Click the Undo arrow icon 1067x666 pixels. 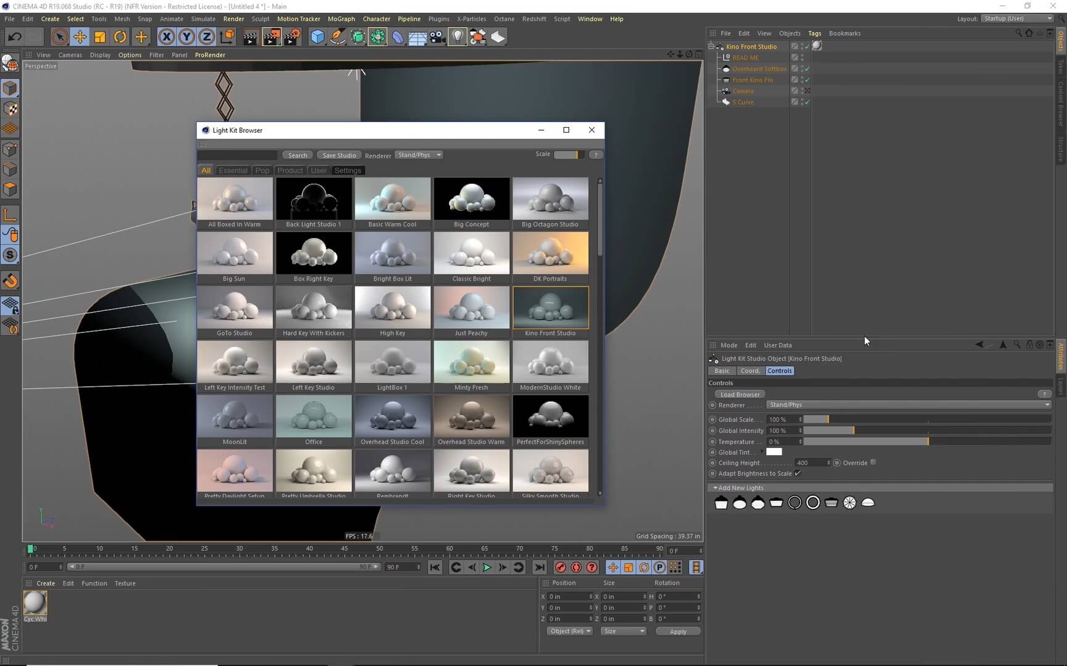pos(14,37)
